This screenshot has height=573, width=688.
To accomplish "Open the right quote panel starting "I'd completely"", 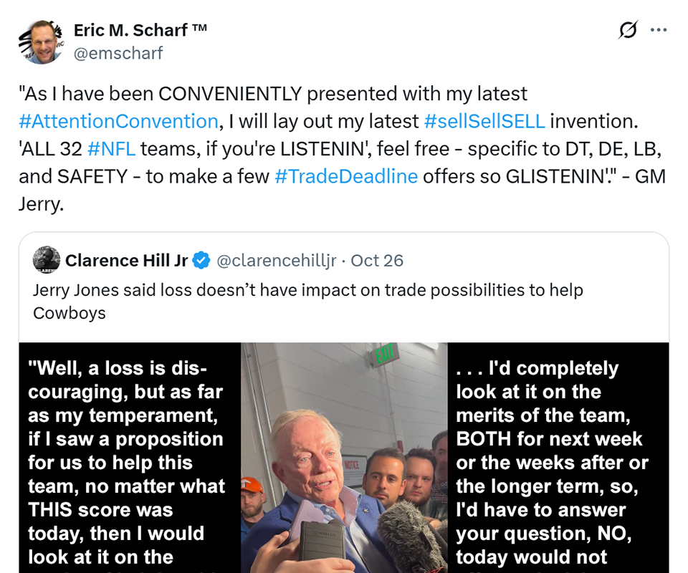I will click(558, 458).
